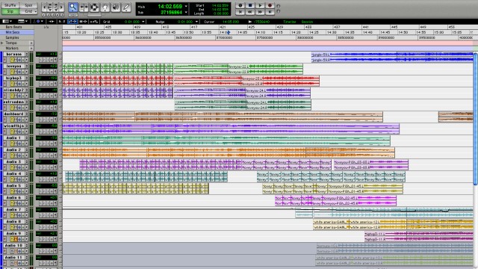Image resolution: width=478 pixels, height=269 pixels.
Task: Click the Tempo ruler label
Action: click(11, 43)
